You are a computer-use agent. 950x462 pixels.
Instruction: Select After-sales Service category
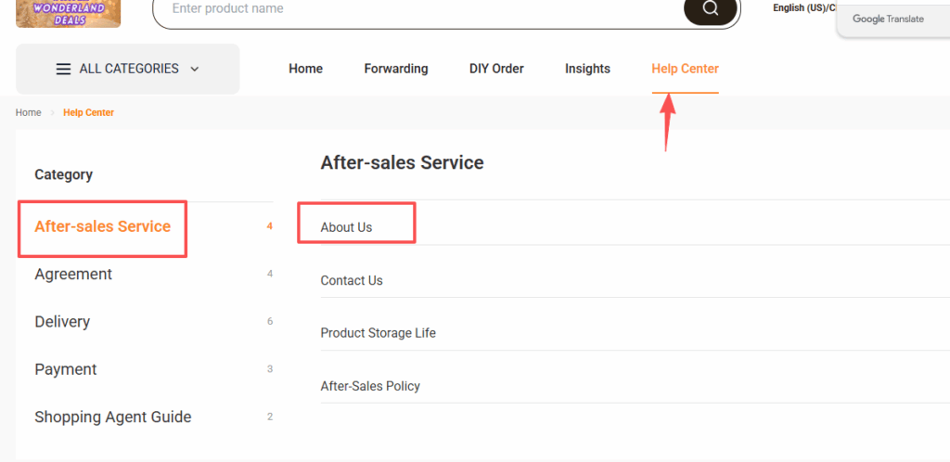(102, 226)
